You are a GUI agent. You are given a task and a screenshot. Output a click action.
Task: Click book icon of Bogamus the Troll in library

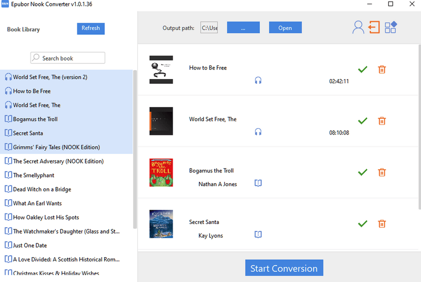8,119
